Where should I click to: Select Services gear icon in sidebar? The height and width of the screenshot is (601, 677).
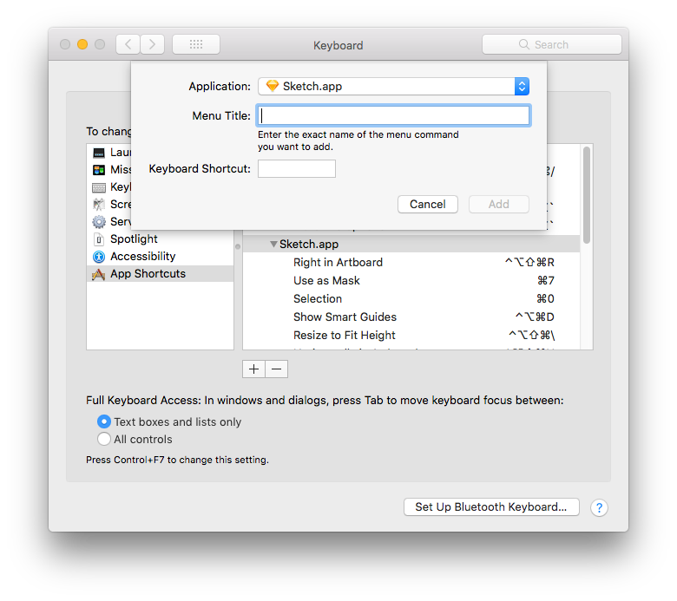coord(99,222)
